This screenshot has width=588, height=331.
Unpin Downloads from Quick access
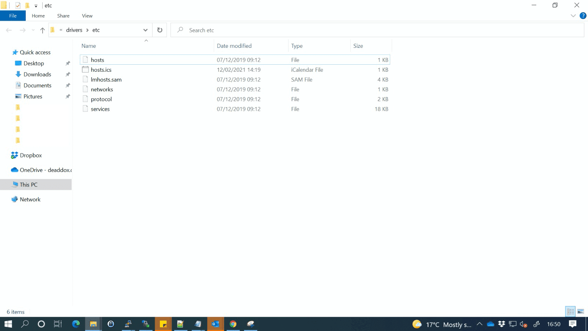tap(68, 74)
